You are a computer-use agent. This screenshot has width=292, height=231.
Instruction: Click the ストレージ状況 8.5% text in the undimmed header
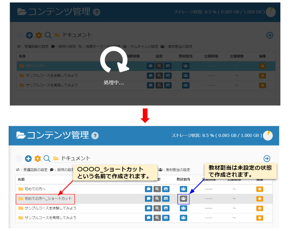(x=217, y=135)
